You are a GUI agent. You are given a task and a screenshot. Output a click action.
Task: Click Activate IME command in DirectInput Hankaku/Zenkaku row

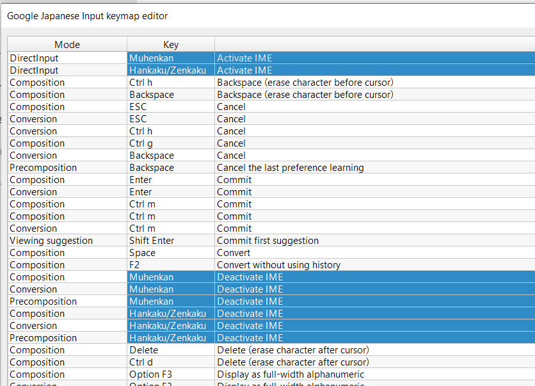pos(375,70)
